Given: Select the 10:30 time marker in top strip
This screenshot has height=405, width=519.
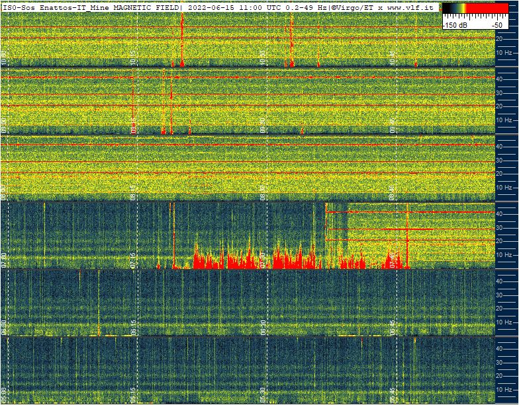Looking at the screenshot, I should click(263, 58).
